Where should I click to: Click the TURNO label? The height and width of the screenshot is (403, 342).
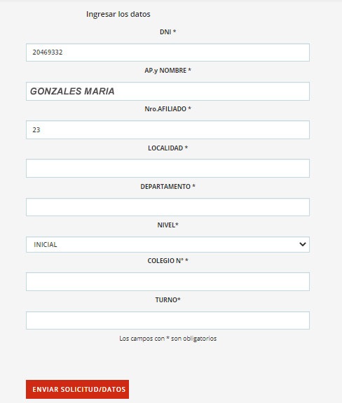[167, 299]
